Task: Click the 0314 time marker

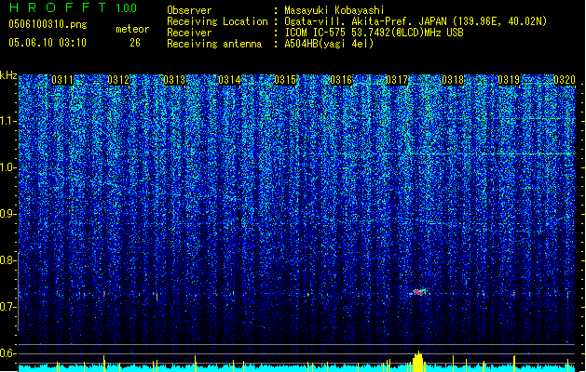Action: tap(229, 80)
